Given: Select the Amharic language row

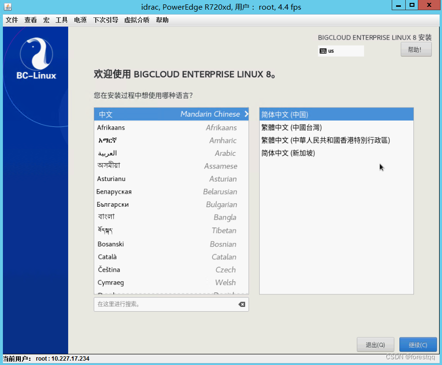Looking at the screenshot, I should click(171, 140).
